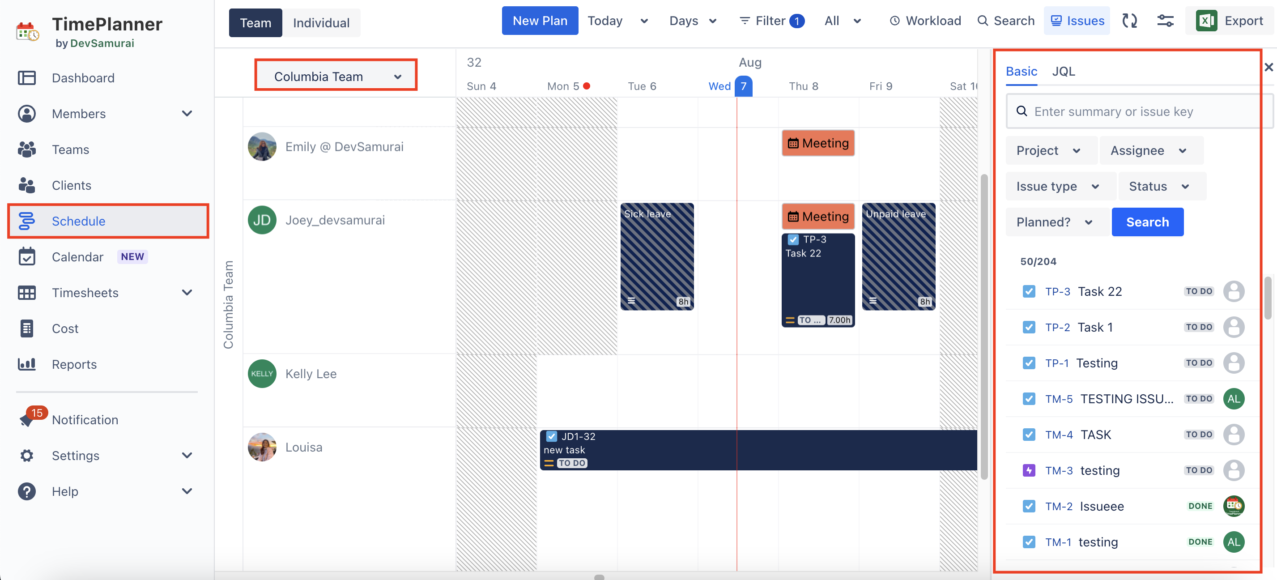This screenshot has height=580, width=1277.
Task: Toggle checkbox for TM-1 testing issue
Action: tap(1029, 542)
